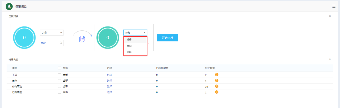The image size is (340, 108).
Task: Click the help icon in 待办事宜 row
Action: 217,86
